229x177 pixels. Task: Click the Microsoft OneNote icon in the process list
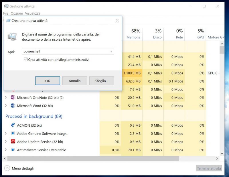coord(13,98)
